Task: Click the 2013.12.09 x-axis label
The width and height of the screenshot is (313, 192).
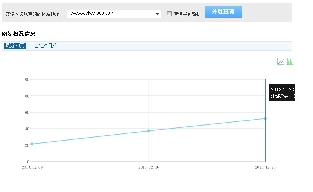Action: (32, 167)
